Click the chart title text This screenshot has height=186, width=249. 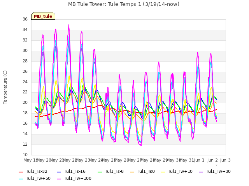tap(124, 4)
